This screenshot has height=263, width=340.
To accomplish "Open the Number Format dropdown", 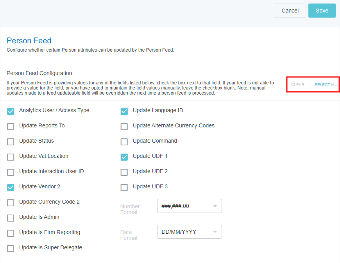I will pos(189,206).
